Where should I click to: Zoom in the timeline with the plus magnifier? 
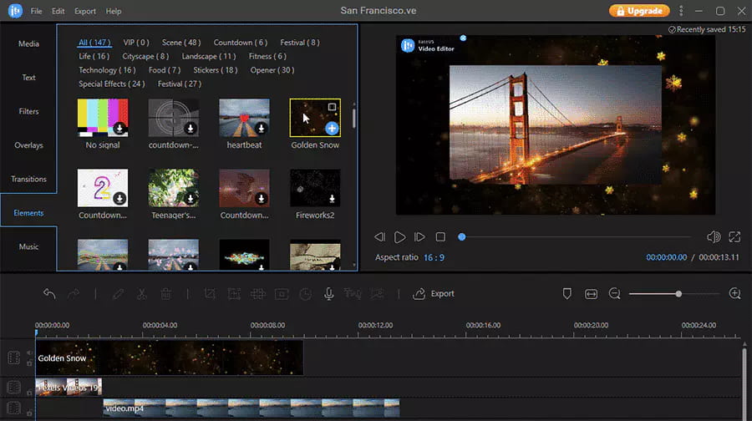coord(735,294)
